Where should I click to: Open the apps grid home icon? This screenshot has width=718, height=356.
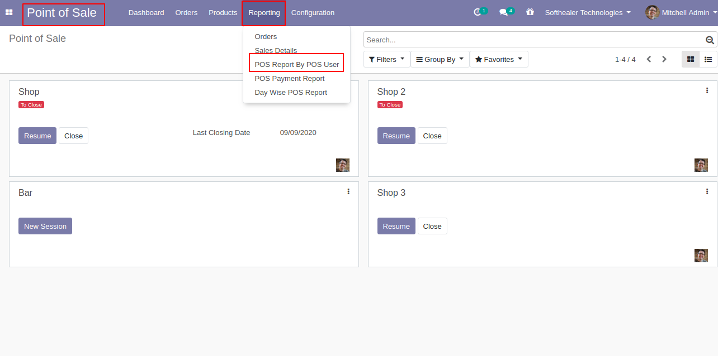(x=9, y=12)
